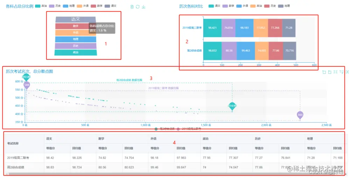Screen dimensions: 349x178
Task: Click table cell 97.983
Action: [181, 158]
